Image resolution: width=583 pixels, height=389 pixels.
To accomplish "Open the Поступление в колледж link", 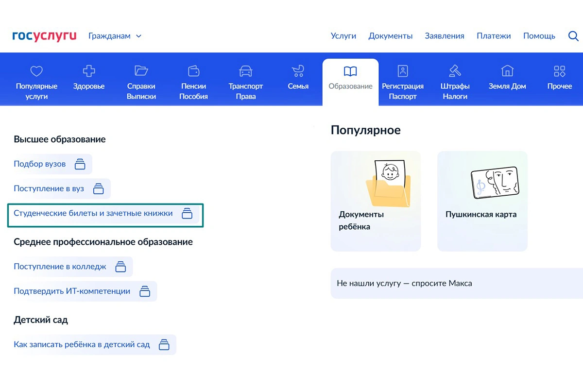I will tap(60, 267).
